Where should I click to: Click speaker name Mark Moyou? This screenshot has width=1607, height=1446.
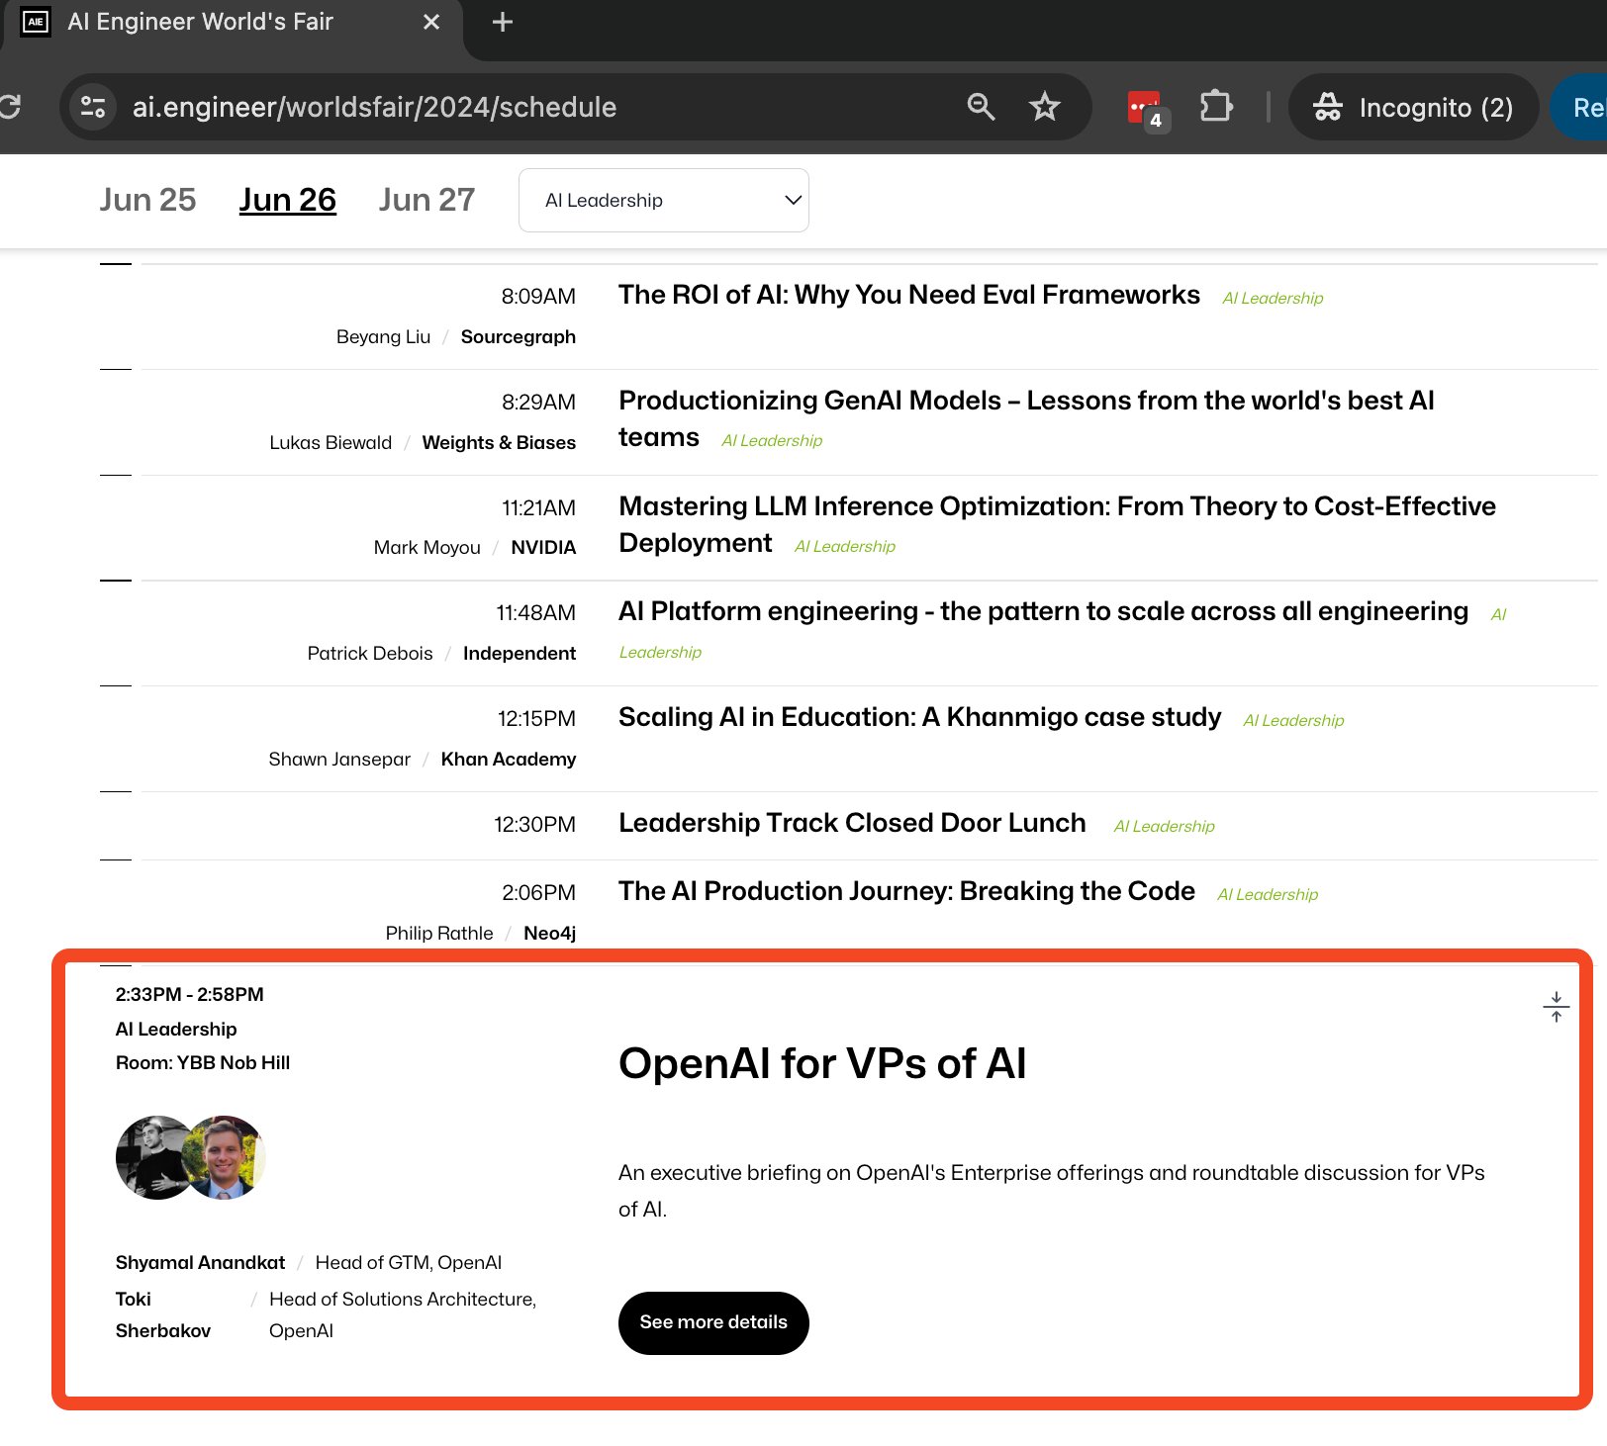pyautogui.click(x=427, y=548)
